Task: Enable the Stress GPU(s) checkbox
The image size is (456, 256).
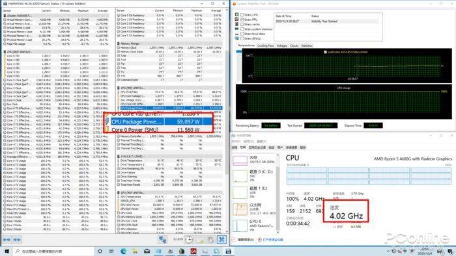Action: [242, 38]
